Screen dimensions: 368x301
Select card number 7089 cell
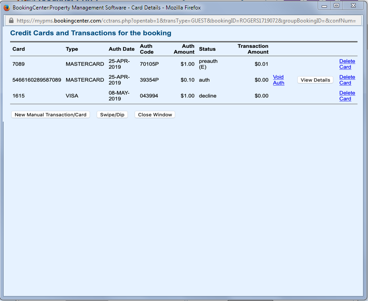[18, 64]
